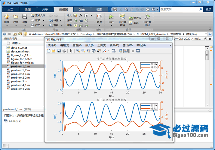Click the Insert Colorbar icon

click(121, 51)
